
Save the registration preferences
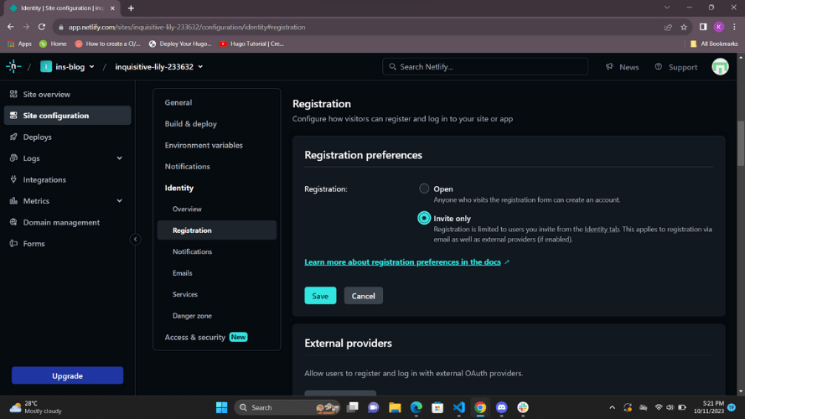coord(320,296)
